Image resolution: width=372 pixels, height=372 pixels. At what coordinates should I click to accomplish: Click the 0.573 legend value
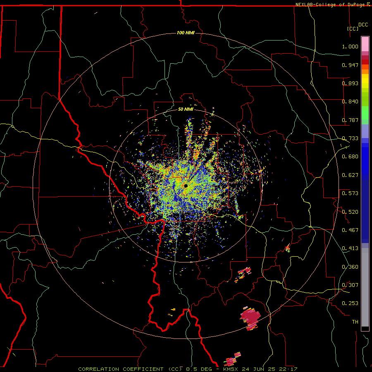click(350, 193)
